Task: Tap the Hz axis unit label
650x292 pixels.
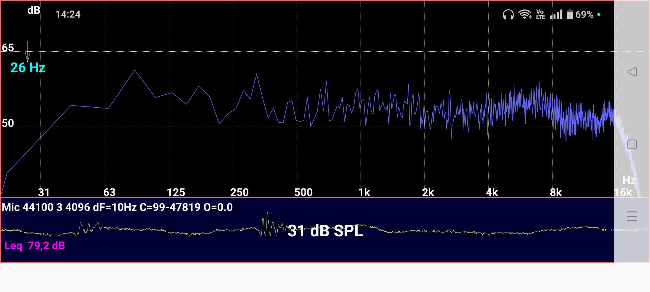Action: 629,180
